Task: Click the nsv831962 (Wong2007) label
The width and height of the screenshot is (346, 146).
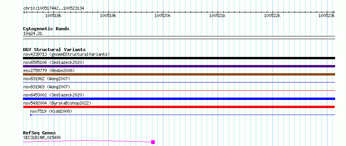Action: point(47,79)
